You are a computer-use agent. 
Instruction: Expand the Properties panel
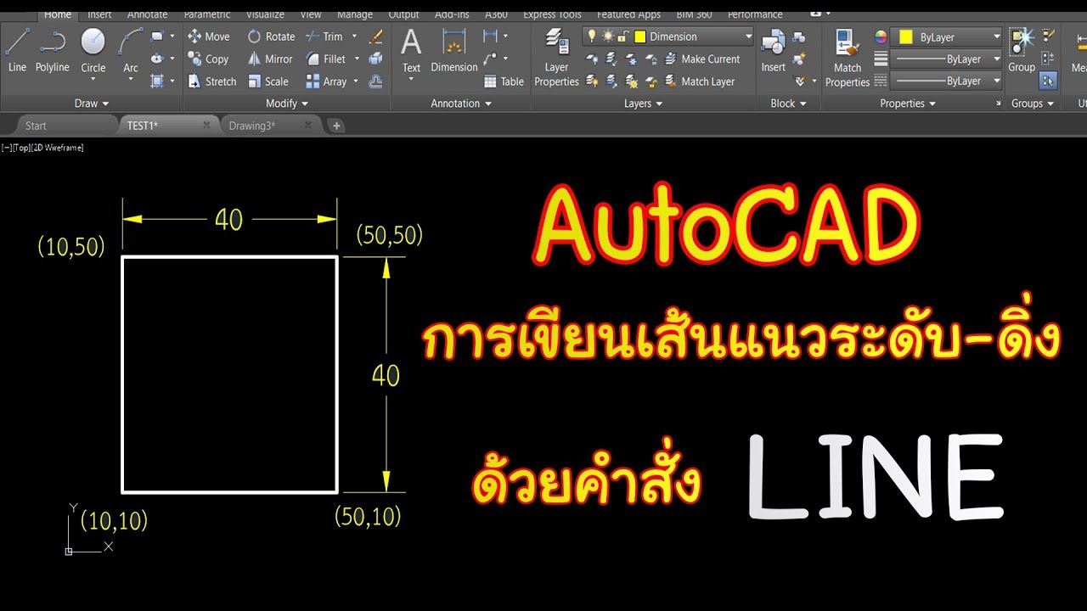point(908,104)
